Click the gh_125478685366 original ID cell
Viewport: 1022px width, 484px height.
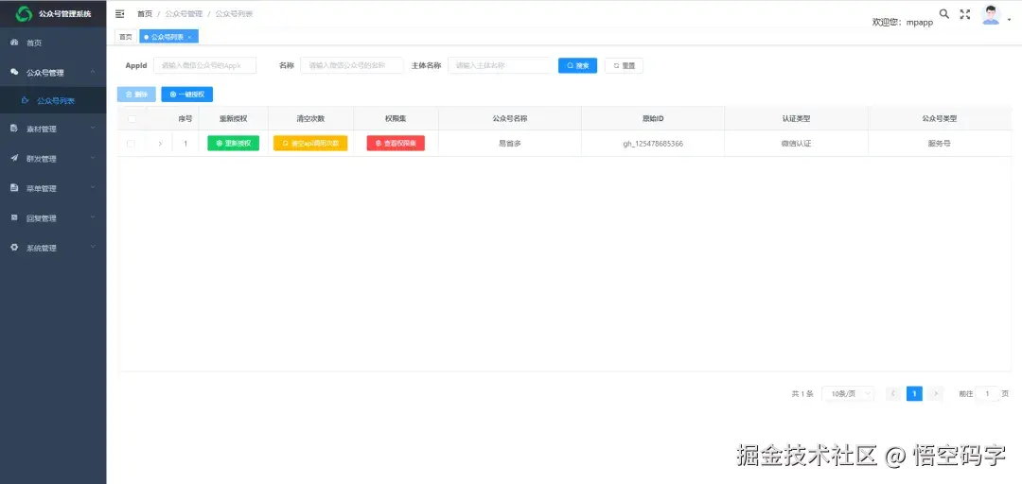(653, 144)
